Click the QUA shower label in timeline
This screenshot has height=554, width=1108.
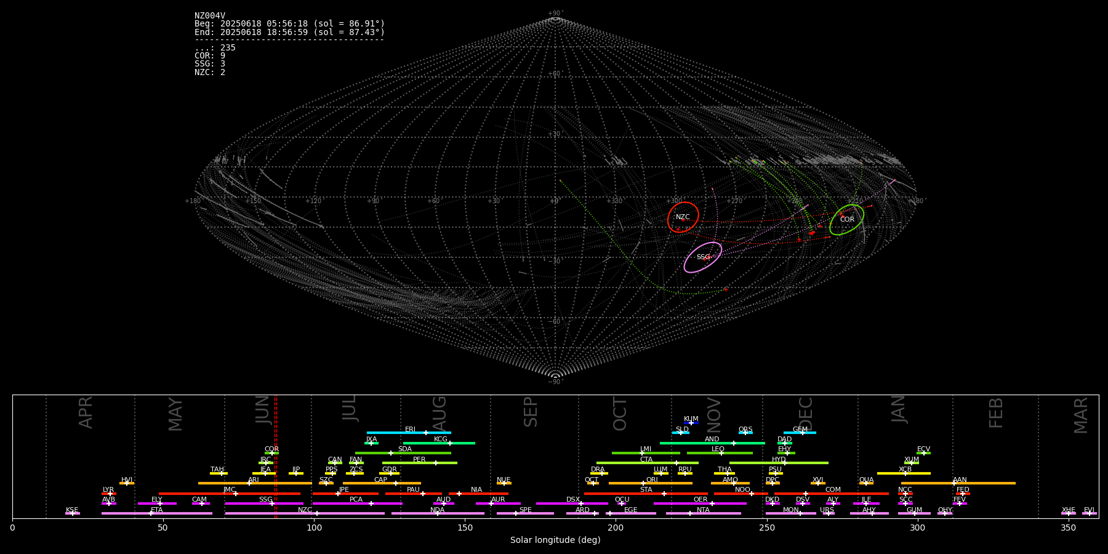(866, 480)
